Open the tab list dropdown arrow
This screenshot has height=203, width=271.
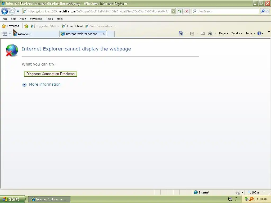tap(10, 34)
